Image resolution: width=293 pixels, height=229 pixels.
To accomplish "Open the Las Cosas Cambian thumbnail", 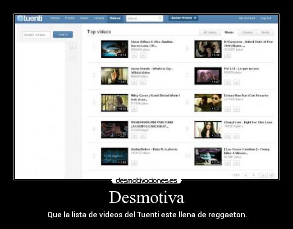I will (x=208, y=156).
